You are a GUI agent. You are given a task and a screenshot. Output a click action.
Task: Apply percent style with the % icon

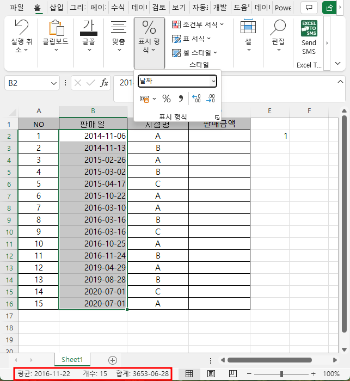click(x=167, y=99)
